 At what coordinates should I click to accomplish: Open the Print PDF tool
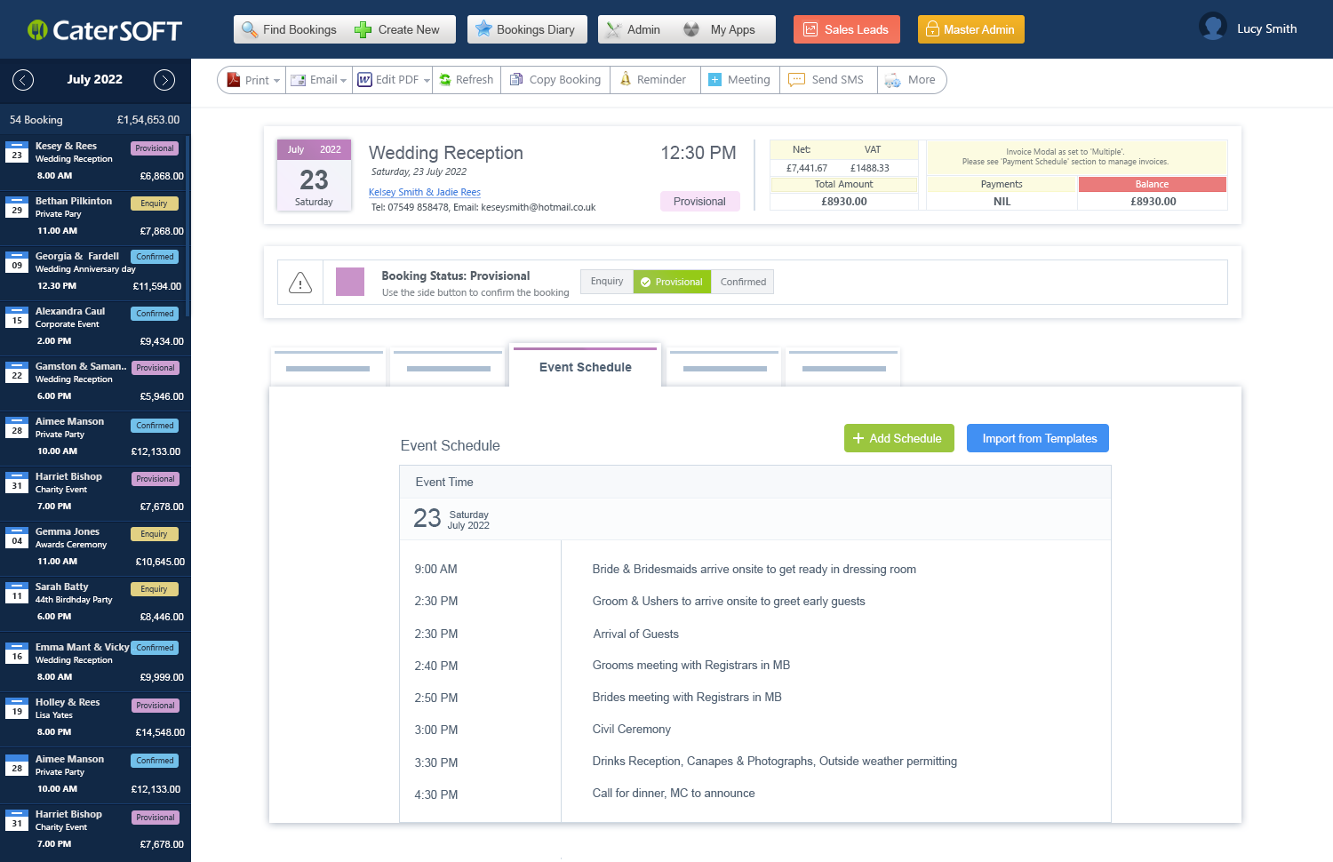[x=237, y=79]
